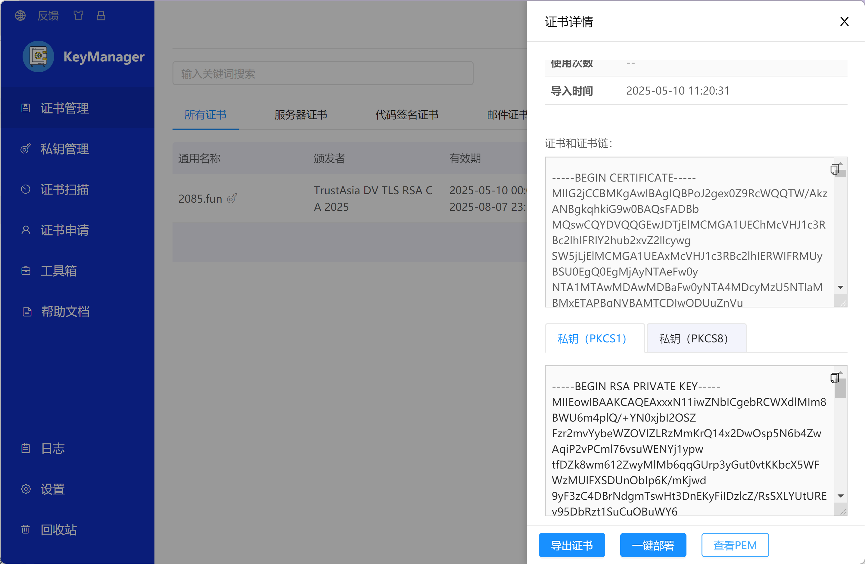Click the KeyManager safe logo
The width and height of the screenshot is (865, 564).
(39, 57)
